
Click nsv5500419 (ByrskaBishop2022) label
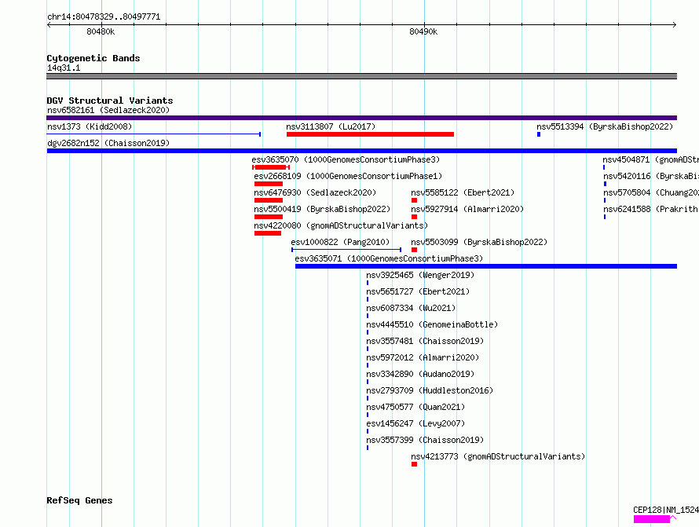322,209
